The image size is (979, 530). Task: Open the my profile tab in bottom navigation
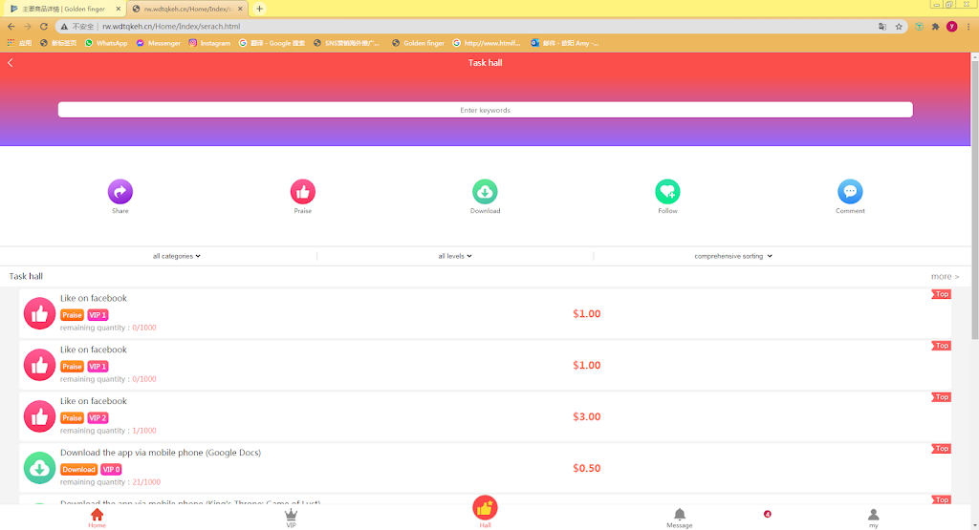(x=874, y=518)
